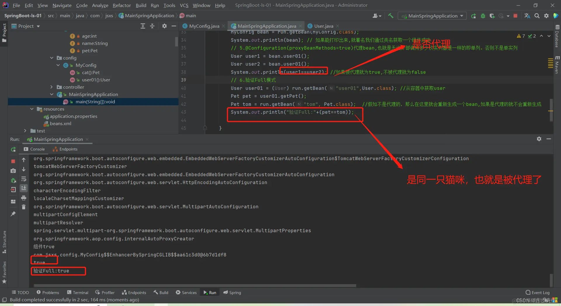
Task: Open the Terminal tool window
Action: pyautogui.click(x=77, y=293)
